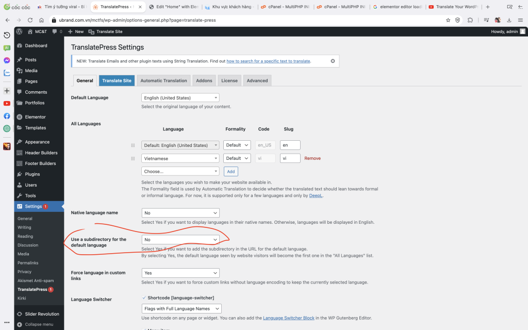Remove the Vietnamese language entry

click(x=312, y=158)
